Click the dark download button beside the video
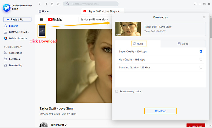Screen dimensions: 212x128 (x=42, y=31)
